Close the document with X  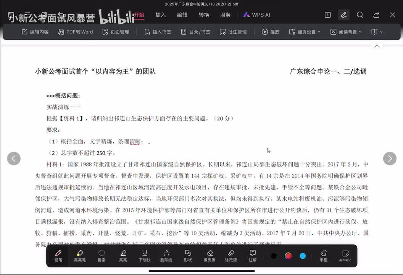point(392,15)
